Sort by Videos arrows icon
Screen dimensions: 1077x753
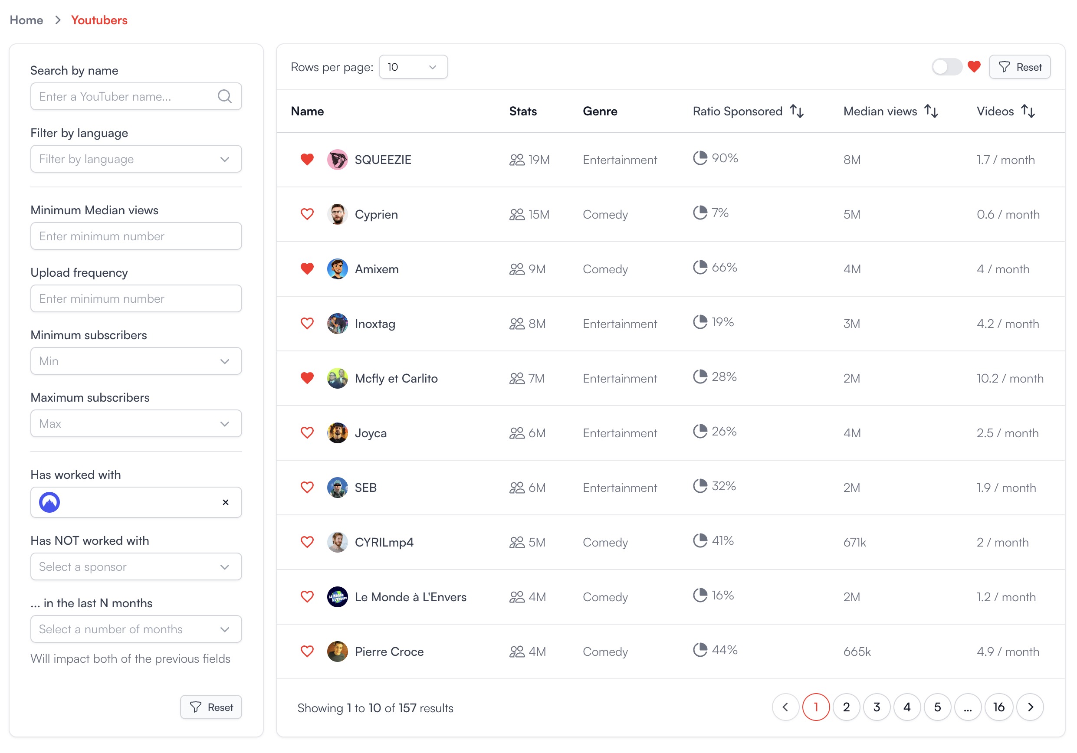click(x=1028, y=111)
